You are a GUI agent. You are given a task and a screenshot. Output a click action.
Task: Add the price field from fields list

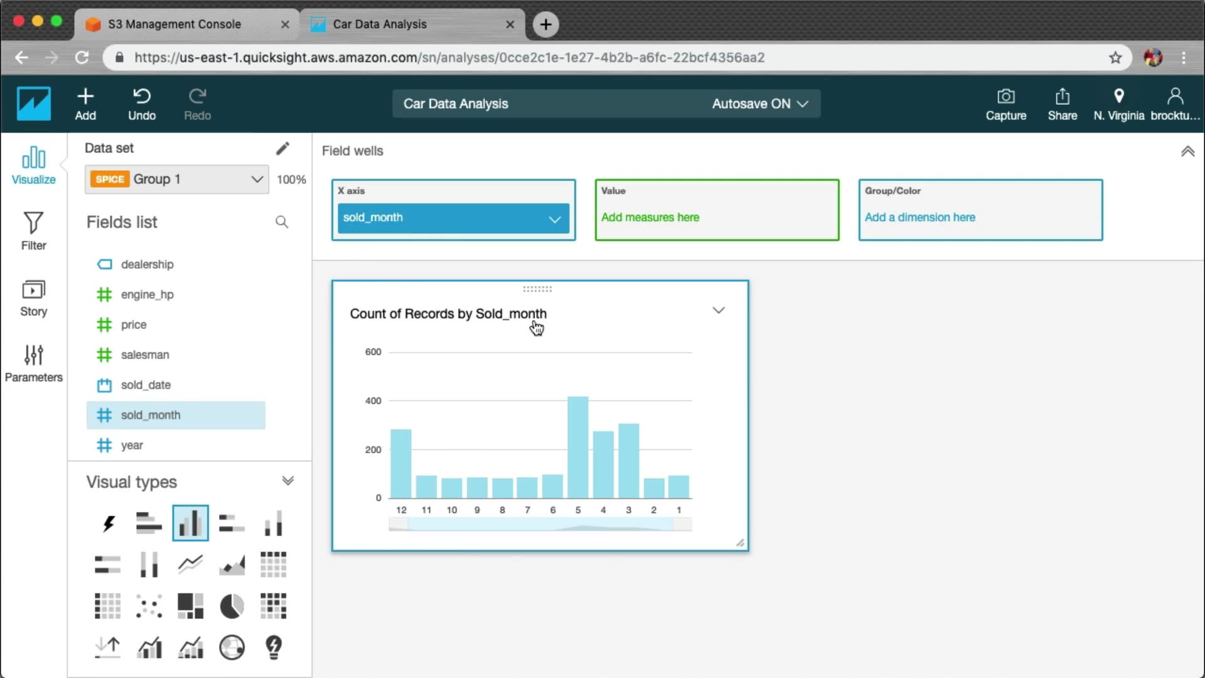coord(134,325)
